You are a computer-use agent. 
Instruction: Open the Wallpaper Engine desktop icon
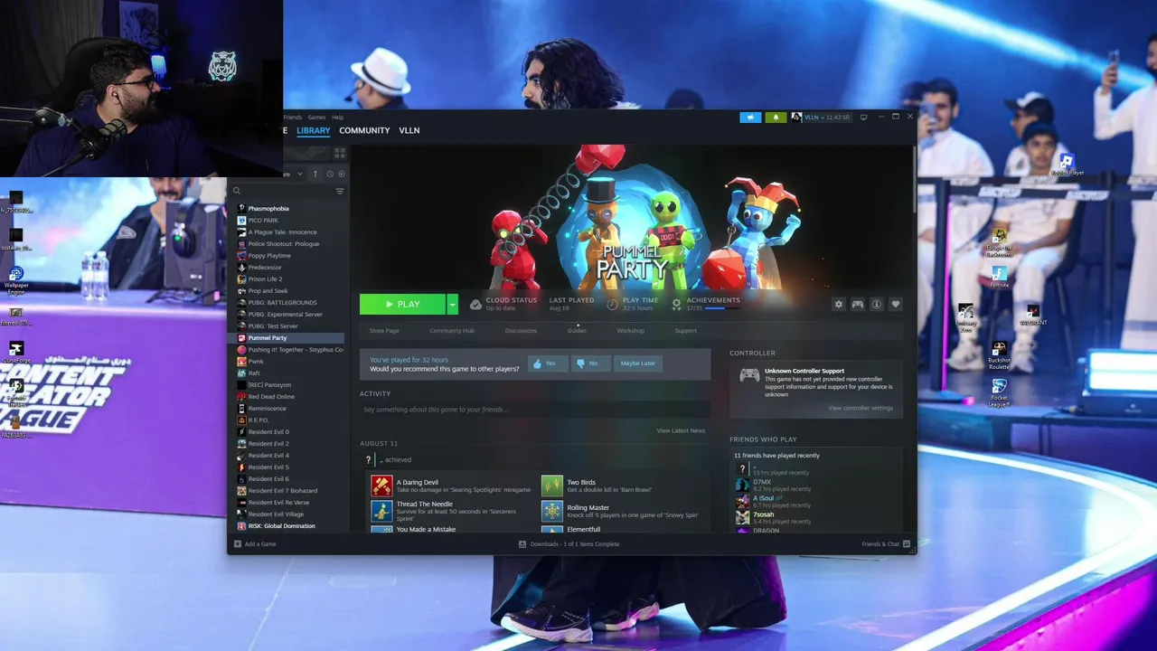pyautogui.click(x=16, y=279)
